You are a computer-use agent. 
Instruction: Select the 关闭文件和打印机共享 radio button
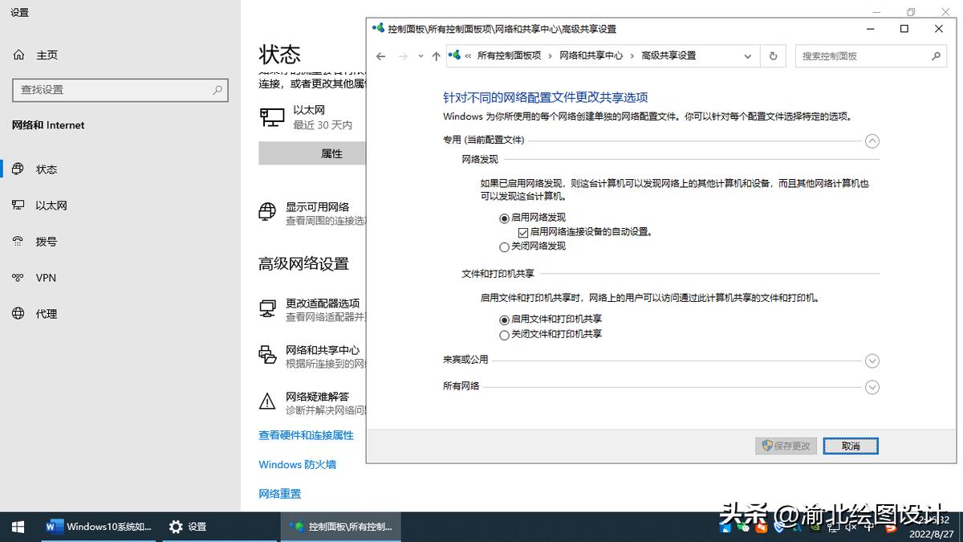504,334
